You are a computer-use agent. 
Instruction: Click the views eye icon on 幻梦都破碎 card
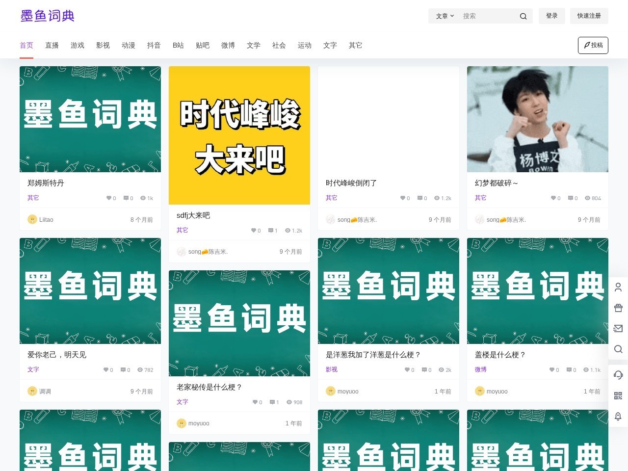coord(587,198)
